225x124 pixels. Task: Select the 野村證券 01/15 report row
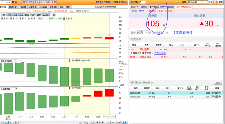coord(177,49)
